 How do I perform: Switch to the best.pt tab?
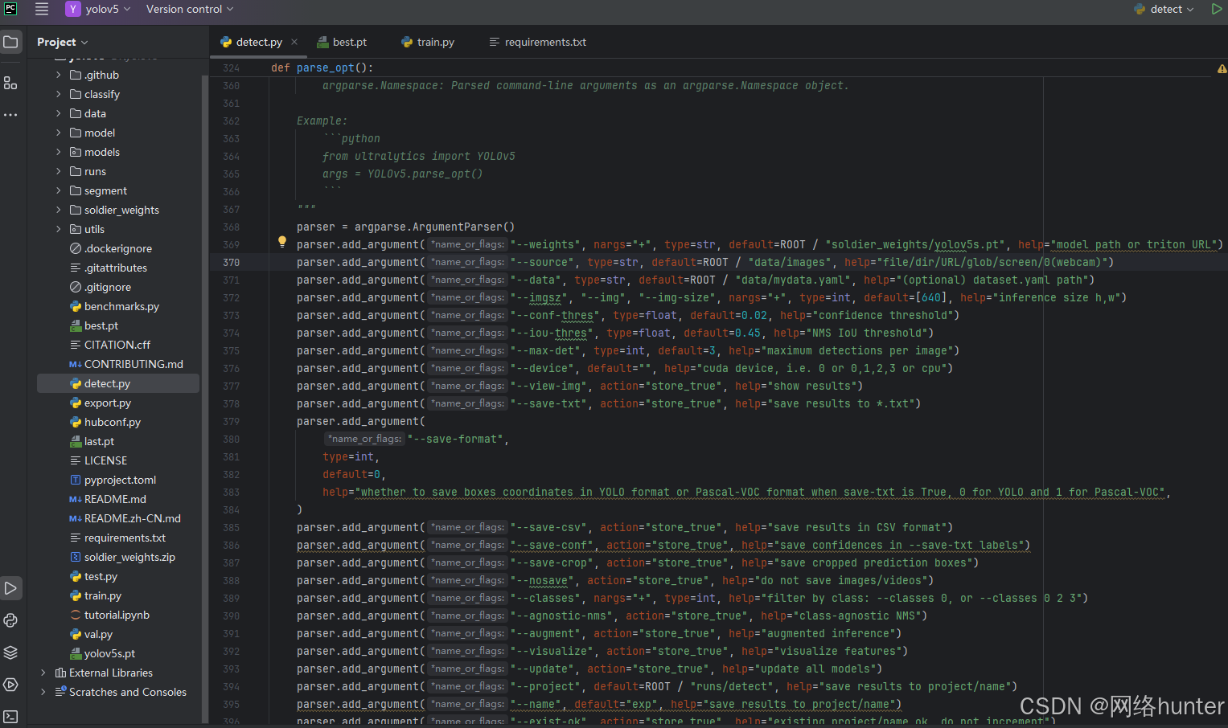(342, 42)
